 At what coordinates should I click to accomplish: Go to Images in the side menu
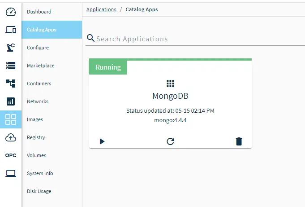click(52, 119)
